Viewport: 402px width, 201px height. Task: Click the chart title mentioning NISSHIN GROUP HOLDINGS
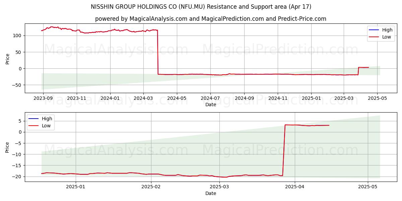(201, 7)
